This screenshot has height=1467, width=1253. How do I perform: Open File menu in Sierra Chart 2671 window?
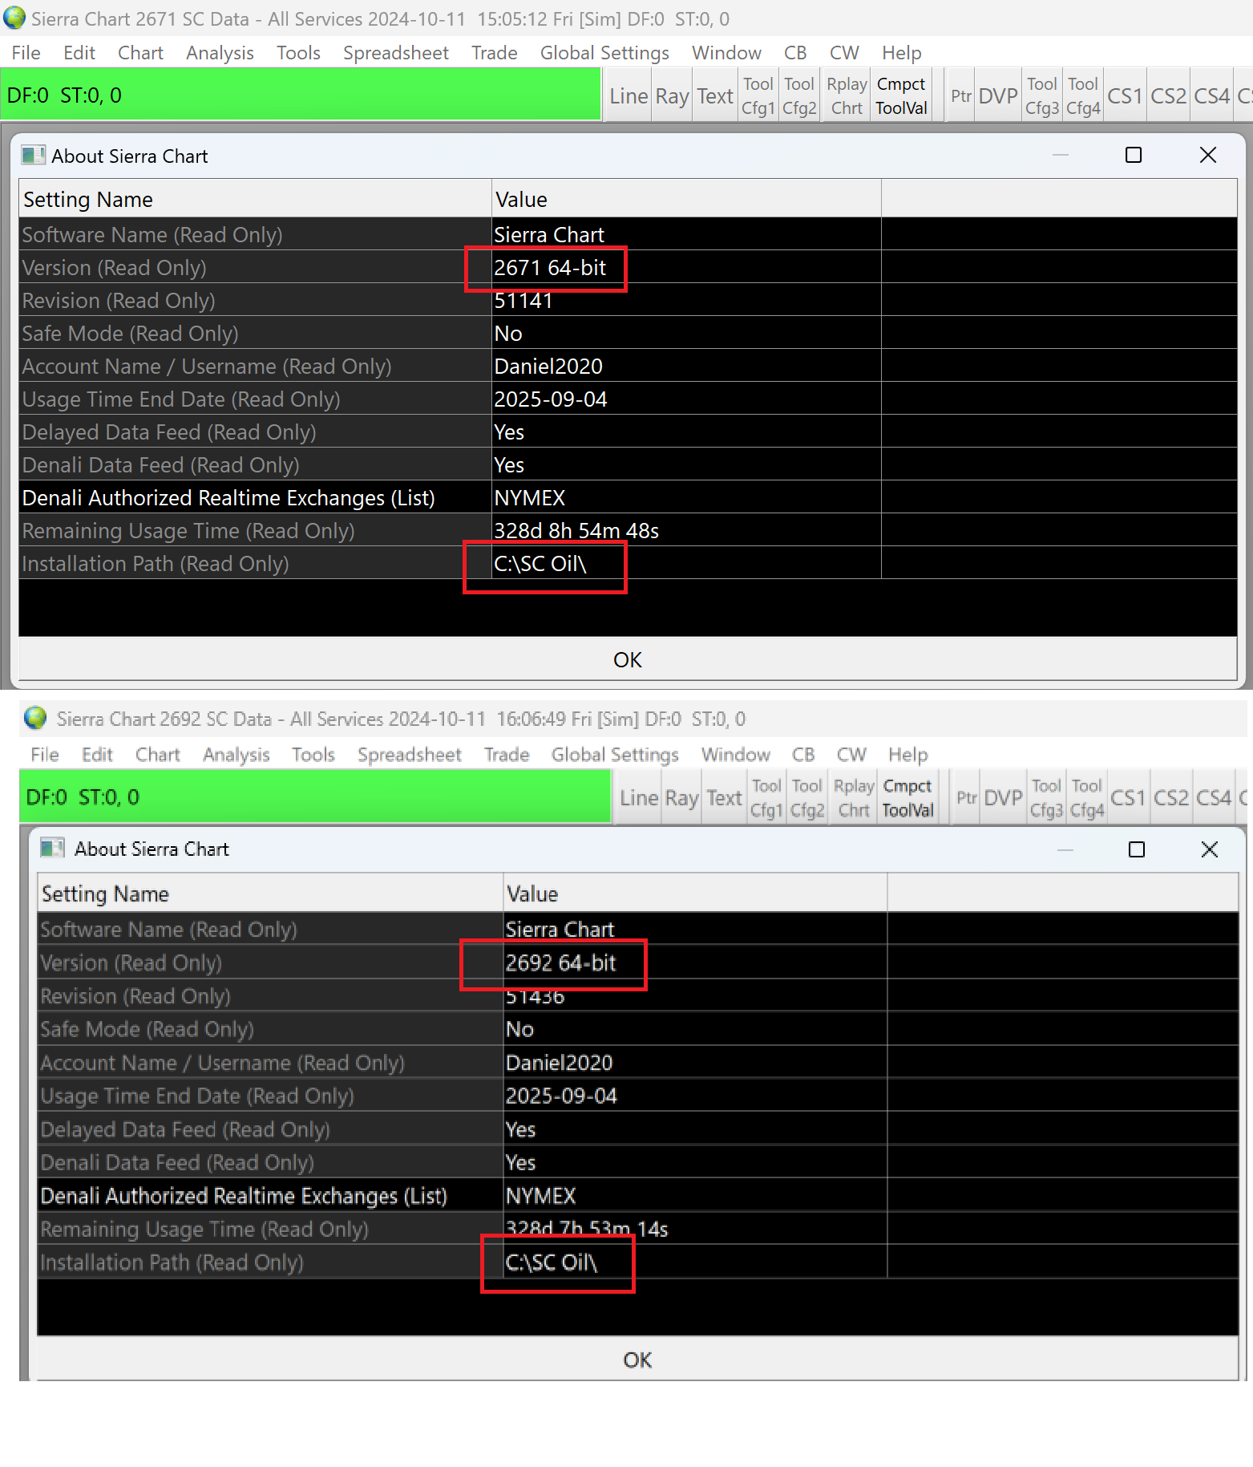[26, 53]
